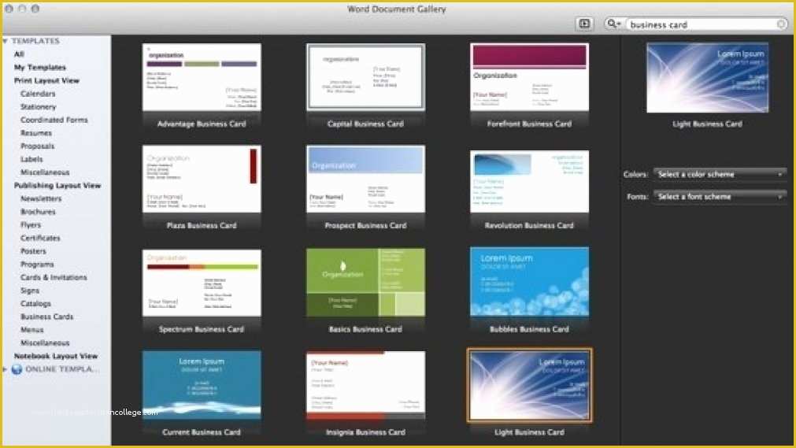
Task: Select All templates category
Action: pos(20,54)
